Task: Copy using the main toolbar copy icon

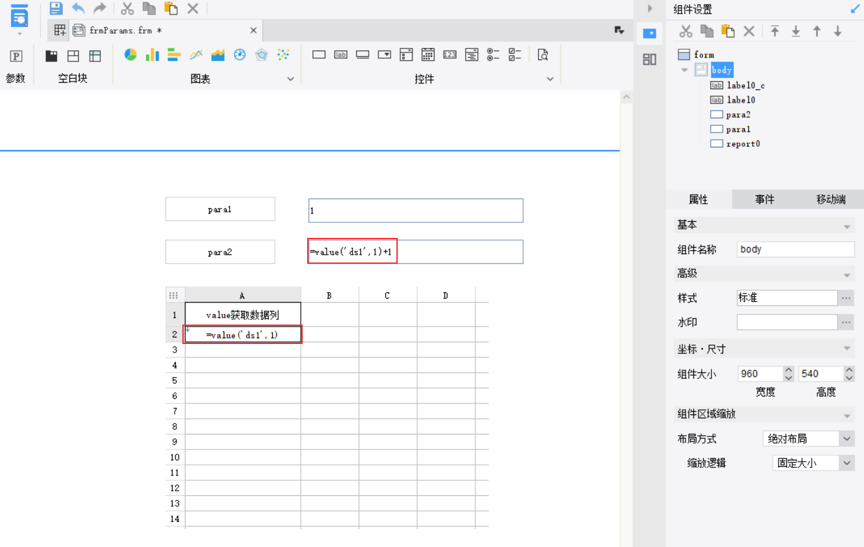Action: [x=149, y=8]
